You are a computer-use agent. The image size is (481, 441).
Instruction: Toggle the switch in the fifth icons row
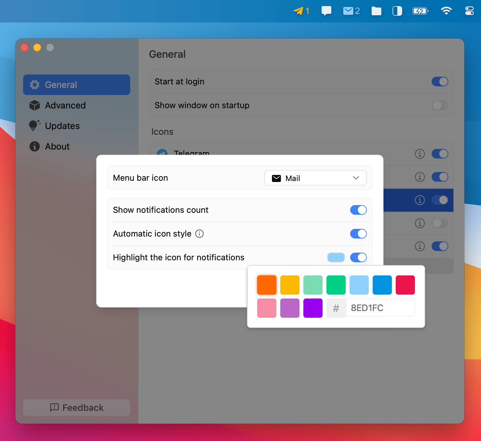pos(440,246)
